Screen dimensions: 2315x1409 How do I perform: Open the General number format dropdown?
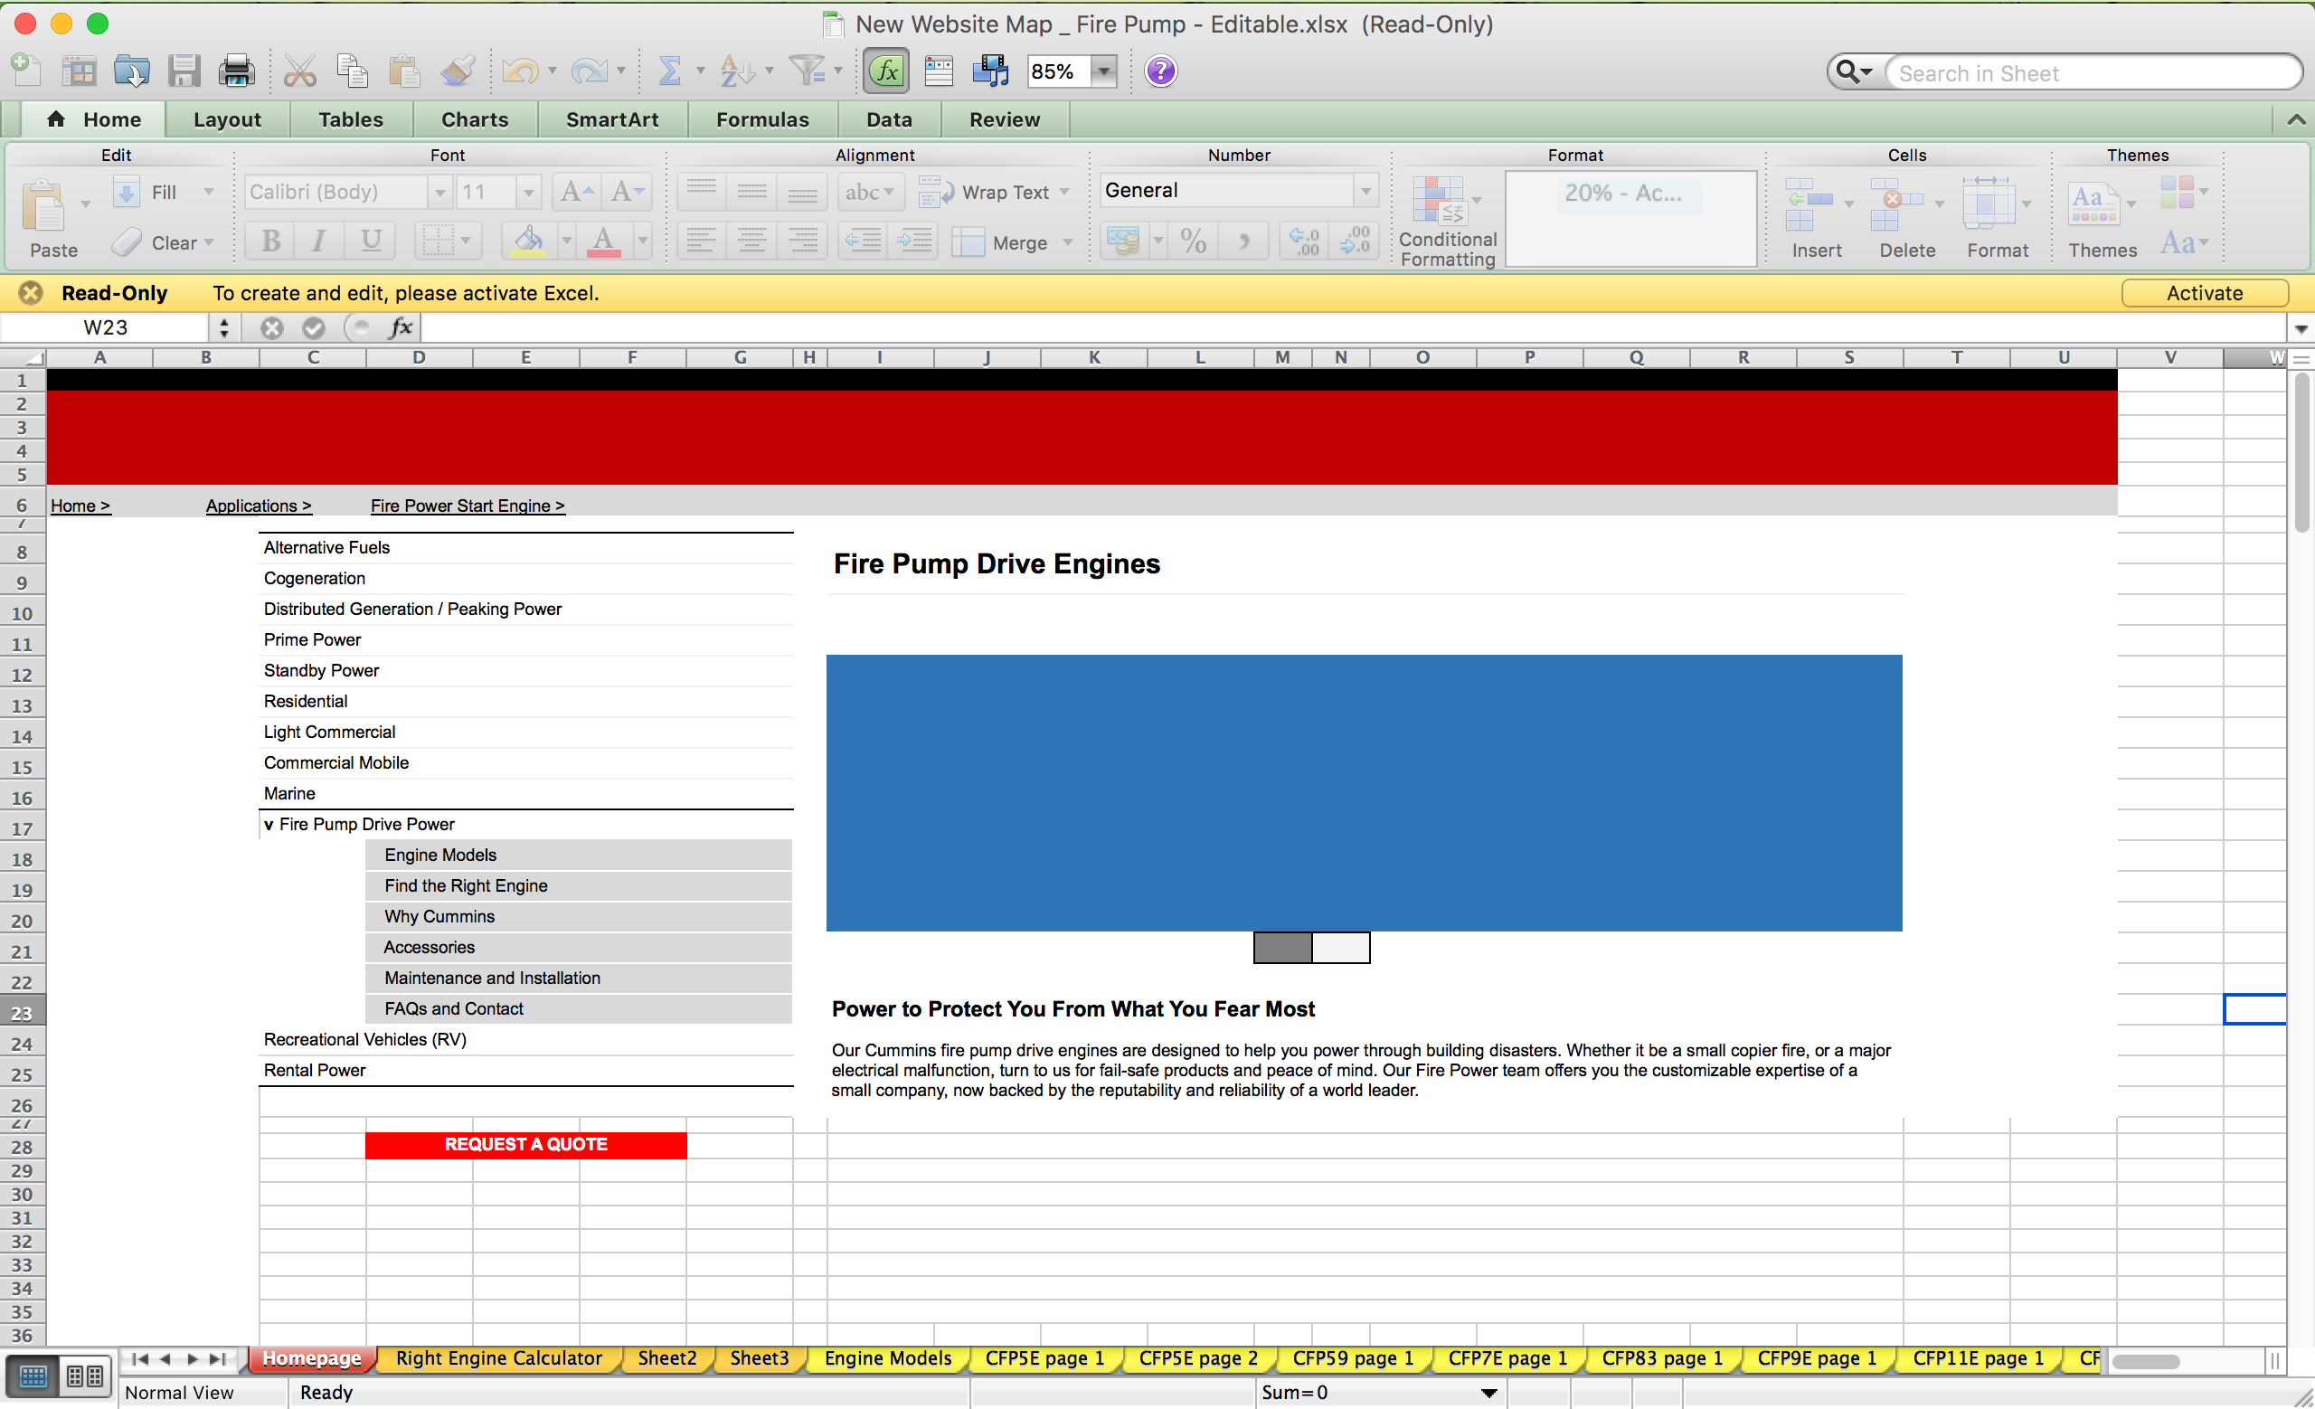[1365, 191]
